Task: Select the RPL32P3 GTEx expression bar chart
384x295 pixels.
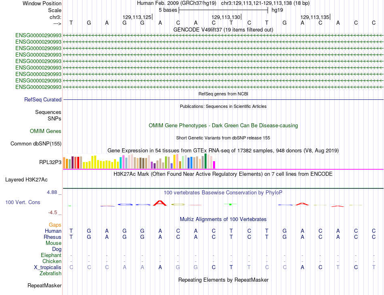Action: coord(139,161)
